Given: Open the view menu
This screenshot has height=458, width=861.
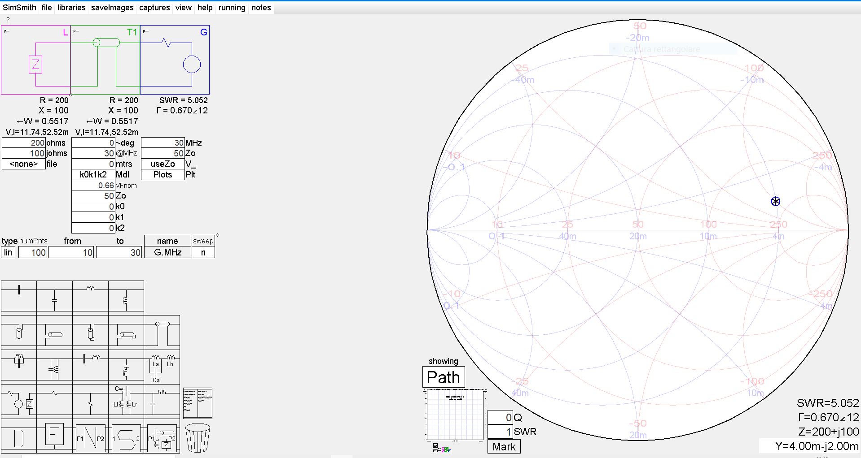Looking at the screenshot, I should click(184, 8).
